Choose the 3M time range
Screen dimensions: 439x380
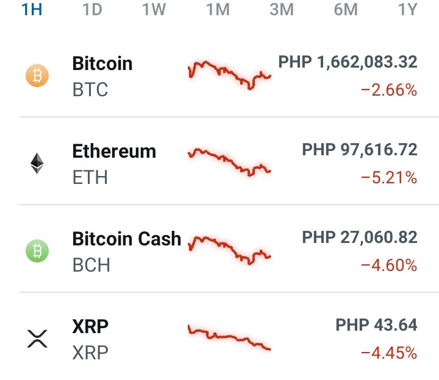click(x=282, y=9)
